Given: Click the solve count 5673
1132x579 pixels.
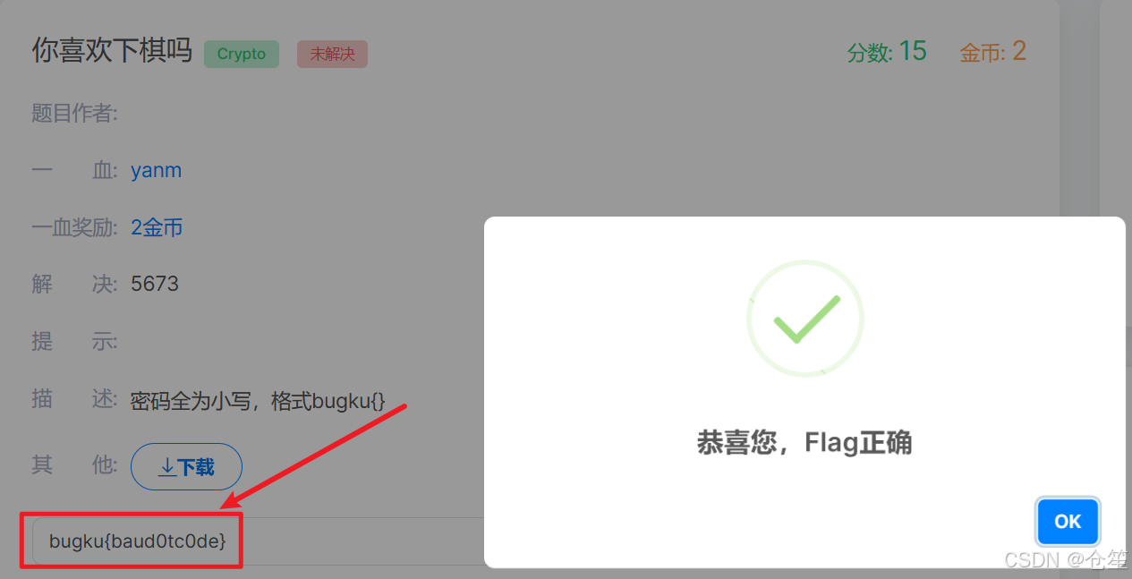Looking at the screenshot, I should coord(155,284).
